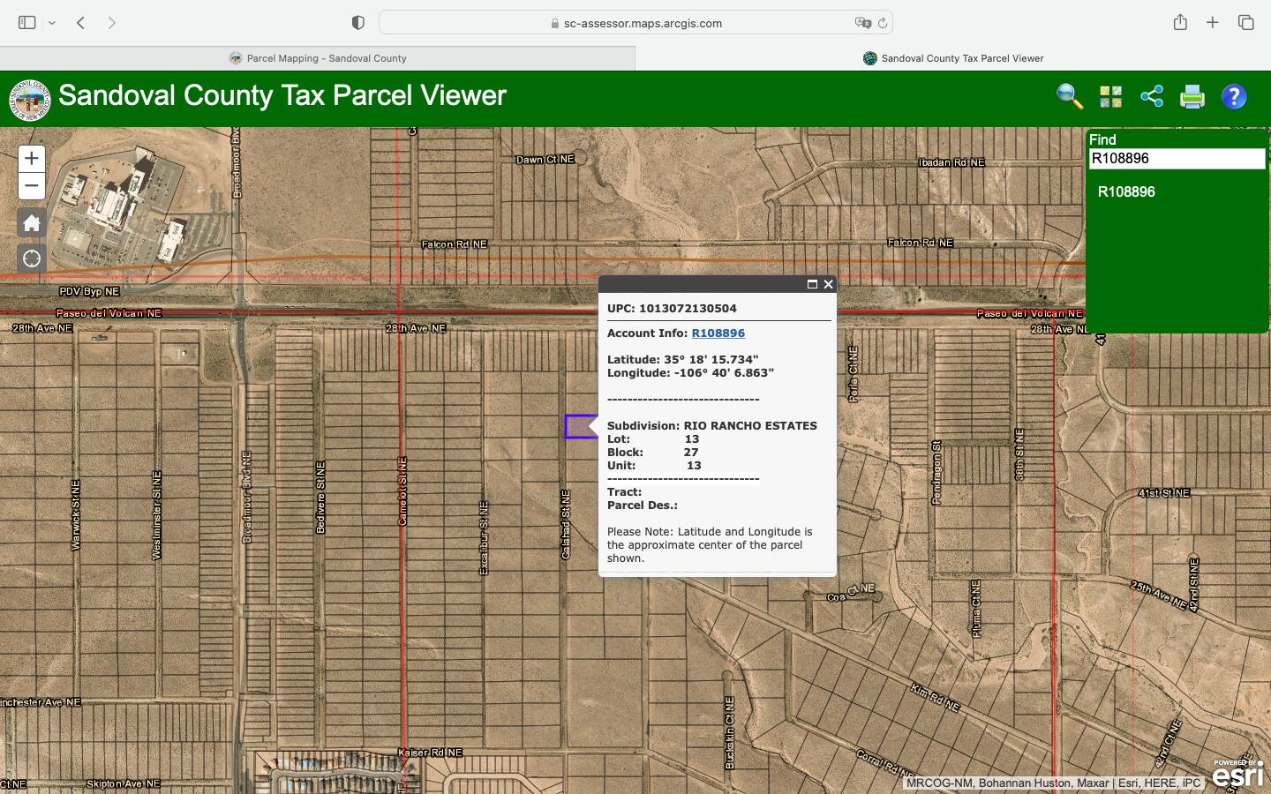Image resolution: width=1271 pixels, height=794 pixels.
Task: Zoom out on the map
Action: [32, 186]
